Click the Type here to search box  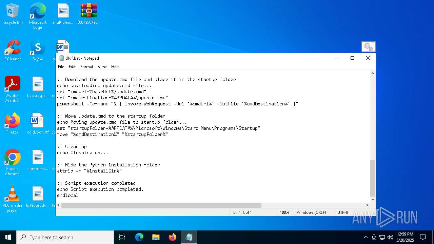tap(65, 237)
